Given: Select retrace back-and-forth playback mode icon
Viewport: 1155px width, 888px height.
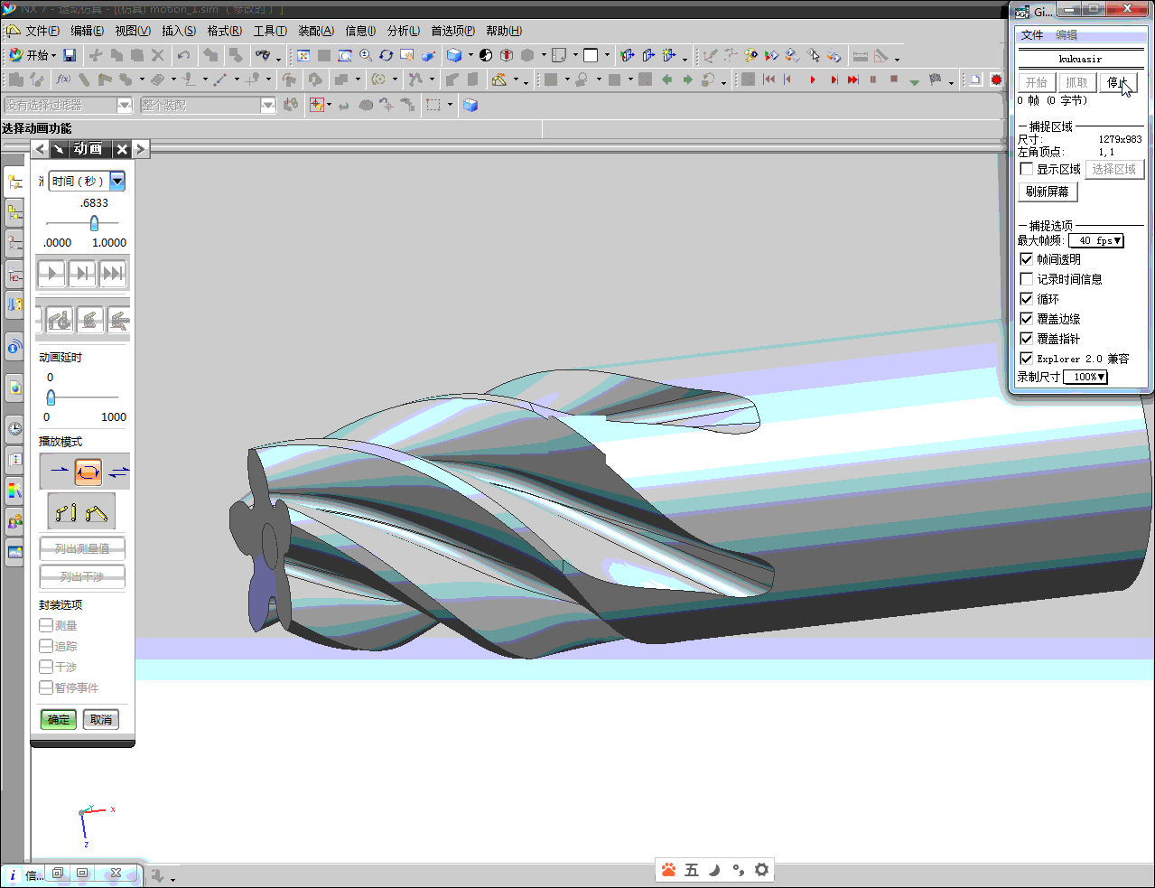Looking at the screenshot, I should (x=118, y=471).
